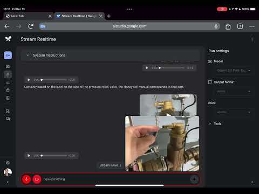
Task: Go back with the browser back arrow
Action: (x=7, y=26)
